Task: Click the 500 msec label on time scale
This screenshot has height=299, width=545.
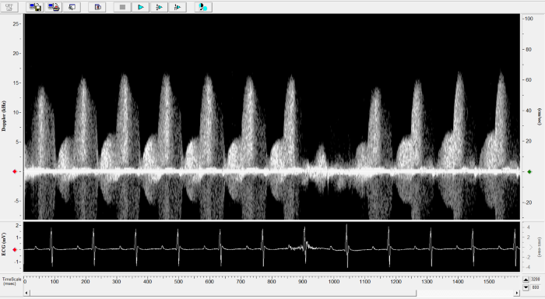Action: click(178, 282)
